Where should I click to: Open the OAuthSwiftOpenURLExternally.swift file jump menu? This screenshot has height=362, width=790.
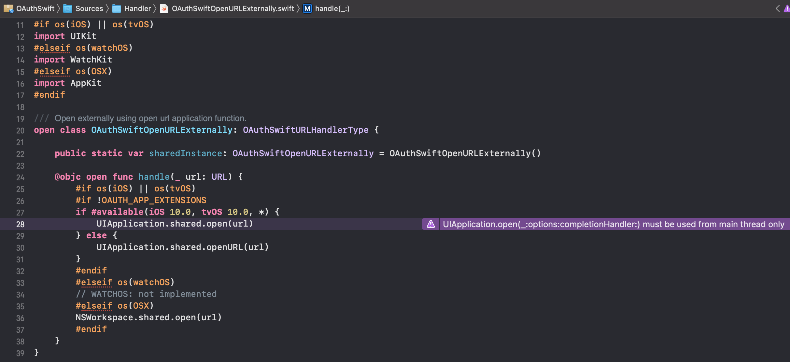233,8
